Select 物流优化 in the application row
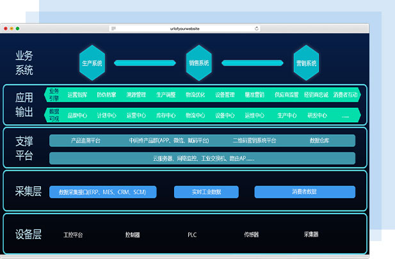This screenshot has width=395, height=259. point(195,95)
